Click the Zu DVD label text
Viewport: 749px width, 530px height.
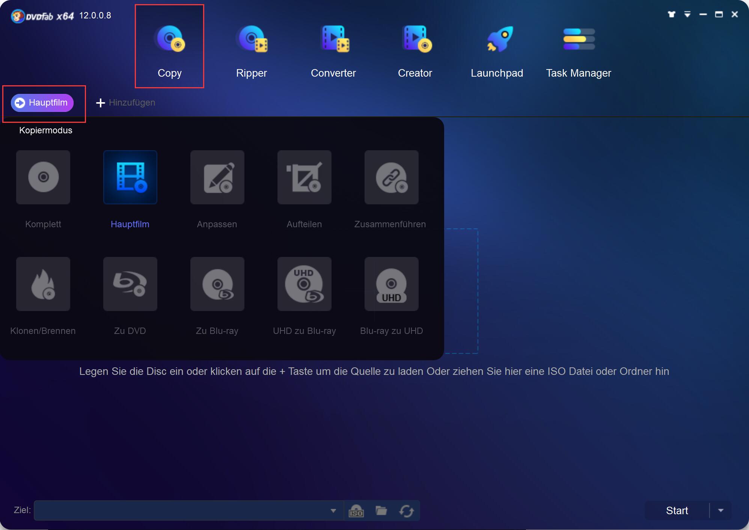pos(130,331)
